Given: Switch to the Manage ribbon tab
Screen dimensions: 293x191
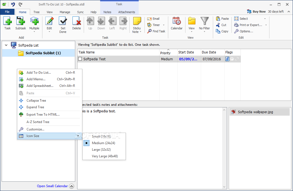Looking at the screenshot, I should pyautogui.click(x=65, y=12).
